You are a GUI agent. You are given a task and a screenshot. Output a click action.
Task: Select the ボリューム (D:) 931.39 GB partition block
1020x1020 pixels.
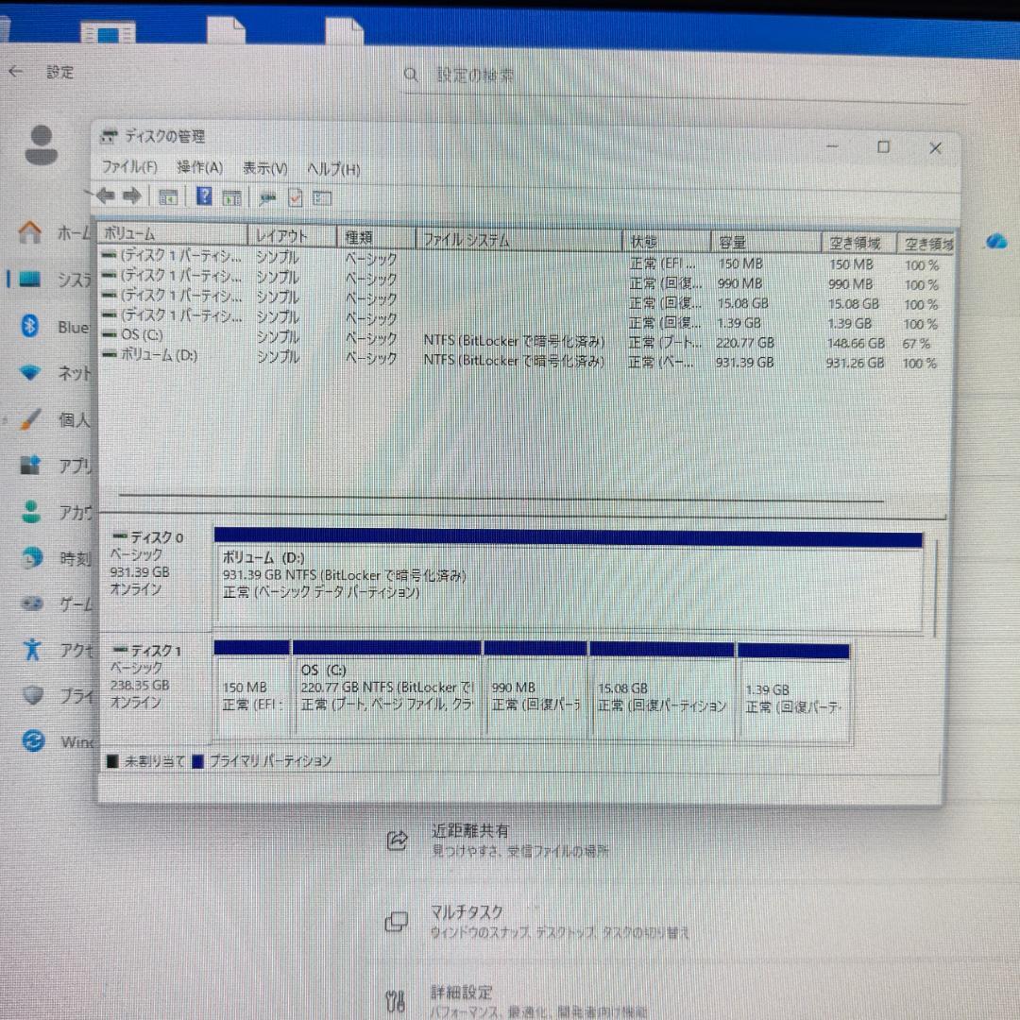point(569,580)
